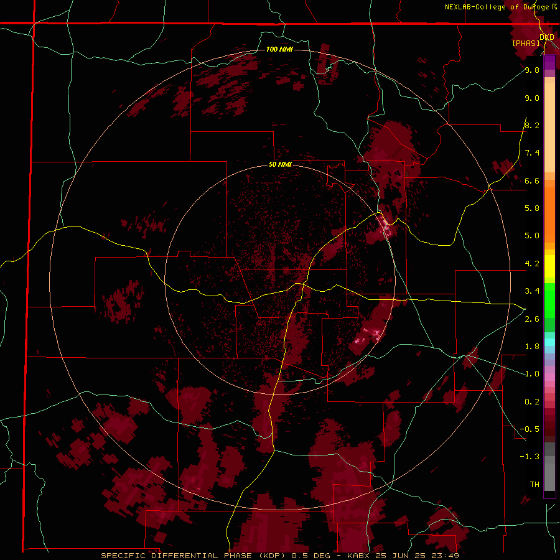Select the -1.3 scale label

[x=530, y=457]
